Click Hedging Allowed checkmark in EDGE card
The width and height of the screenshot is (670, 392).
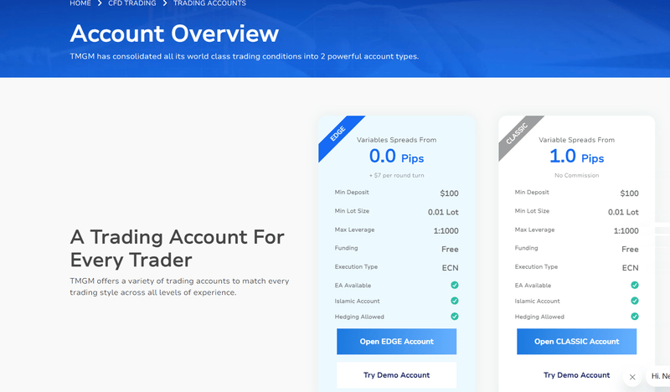(x=455, y=317)
